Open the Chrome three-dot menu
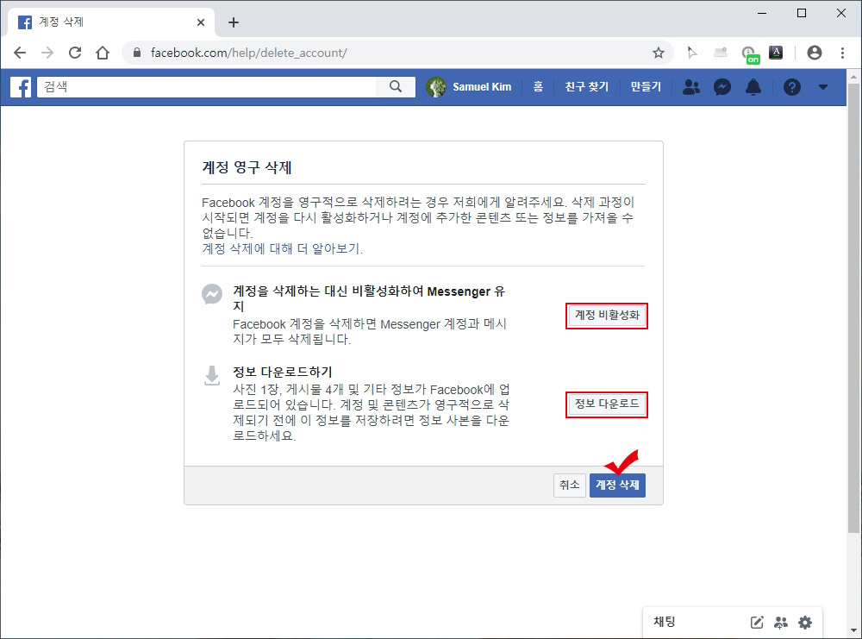This screenshot has width=862, height=639. tap(842, 53)
